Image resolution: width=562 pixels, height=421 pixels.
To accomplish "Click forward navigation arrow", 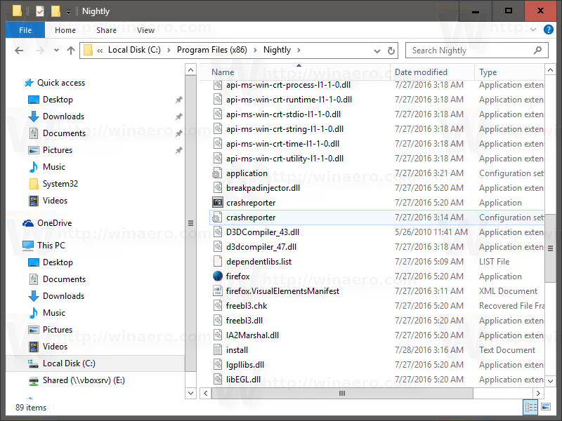I will [x=40, y=51].
